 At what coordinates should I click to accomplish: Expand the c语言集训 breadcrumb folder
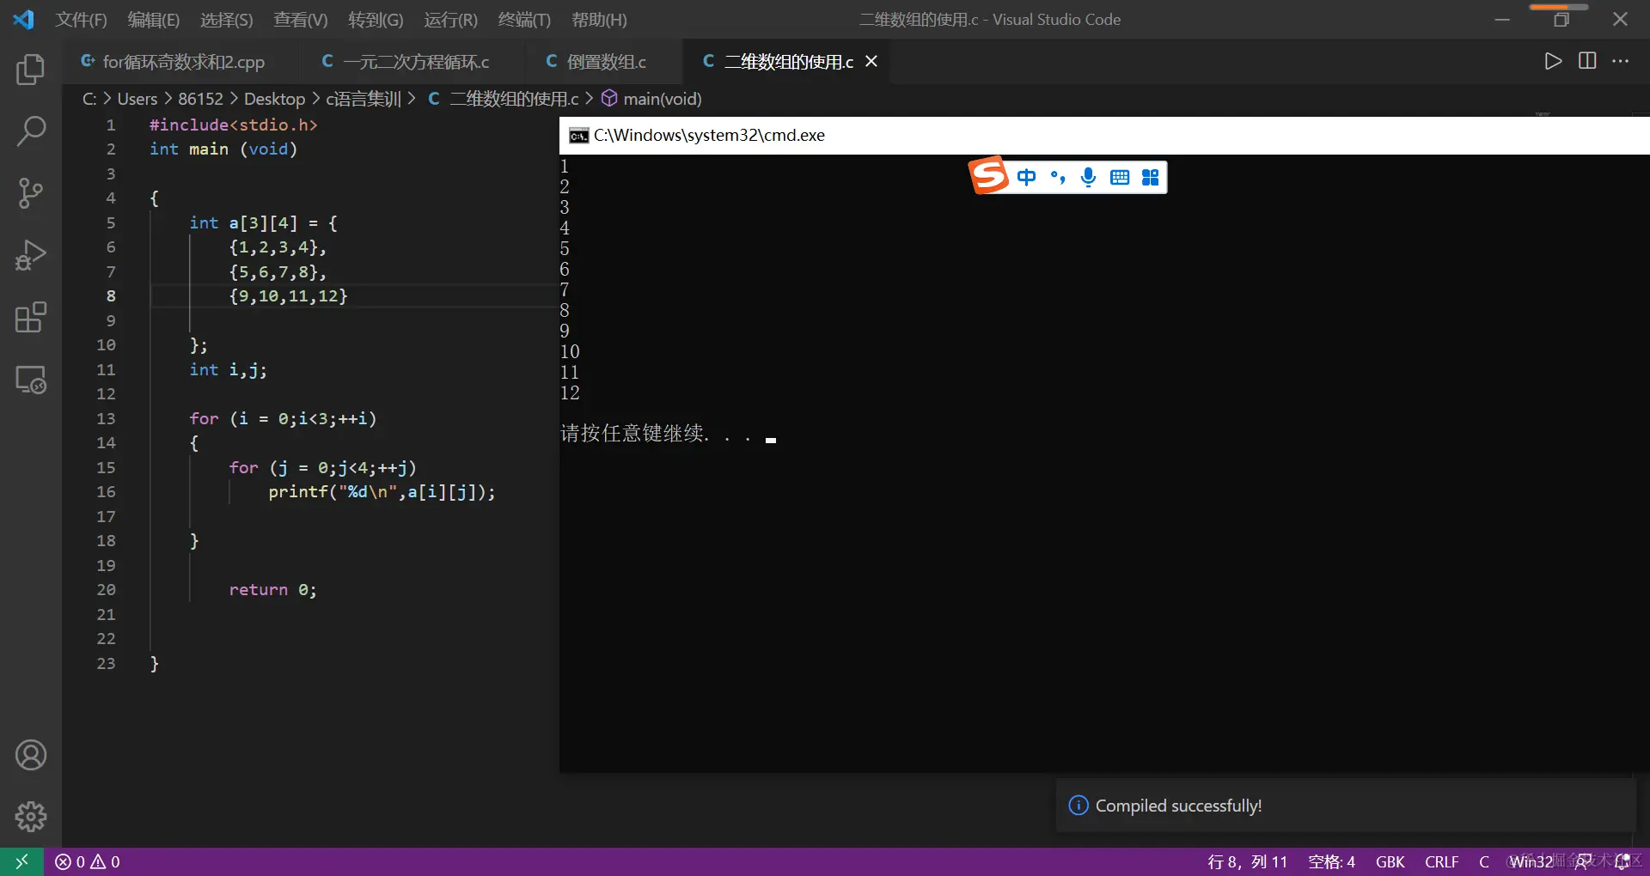(364, 99)
